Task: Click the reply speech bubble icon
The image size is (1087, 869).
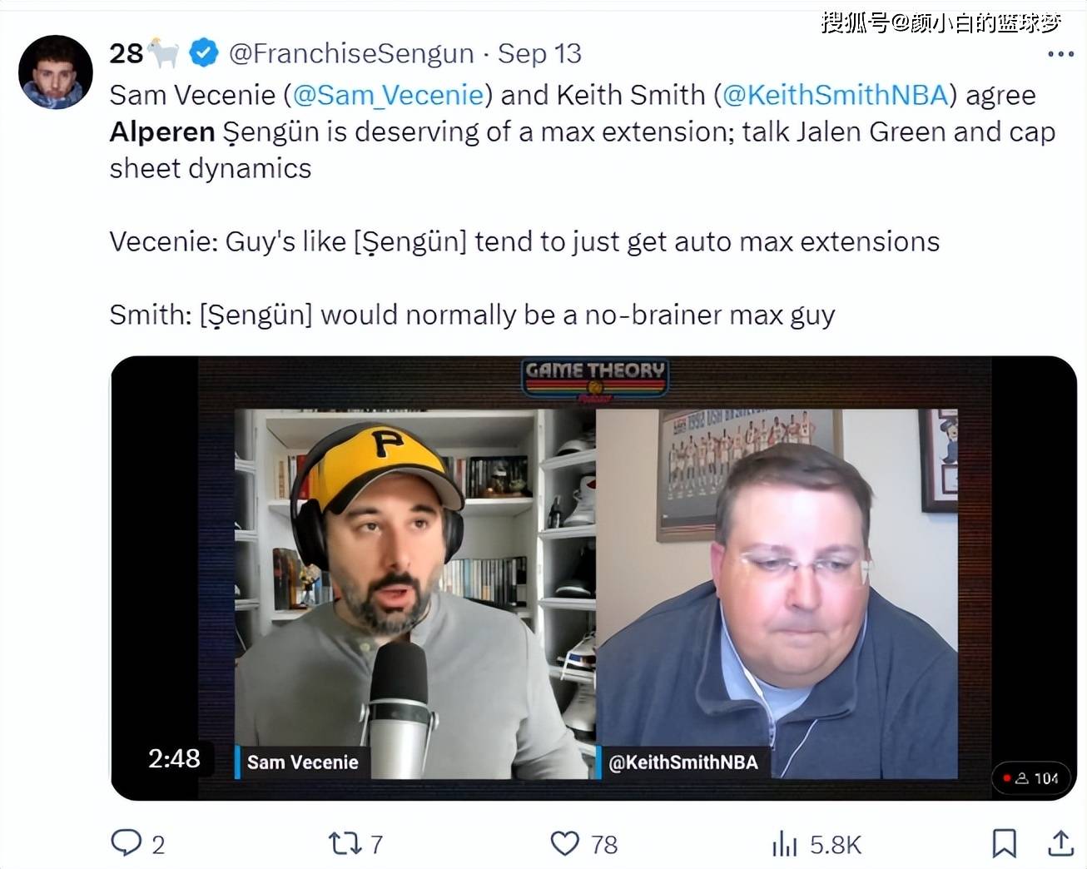Action: click(127, 843)
